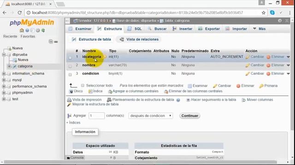Switch to the Examinar tab
Viewport: 295px width, 165px height.
[80, 29]
